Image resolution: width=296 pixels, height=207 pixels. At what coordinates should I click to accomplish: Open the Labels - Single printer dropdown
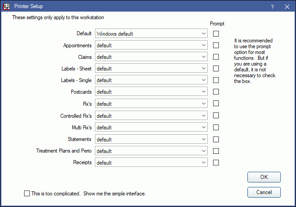151,80
